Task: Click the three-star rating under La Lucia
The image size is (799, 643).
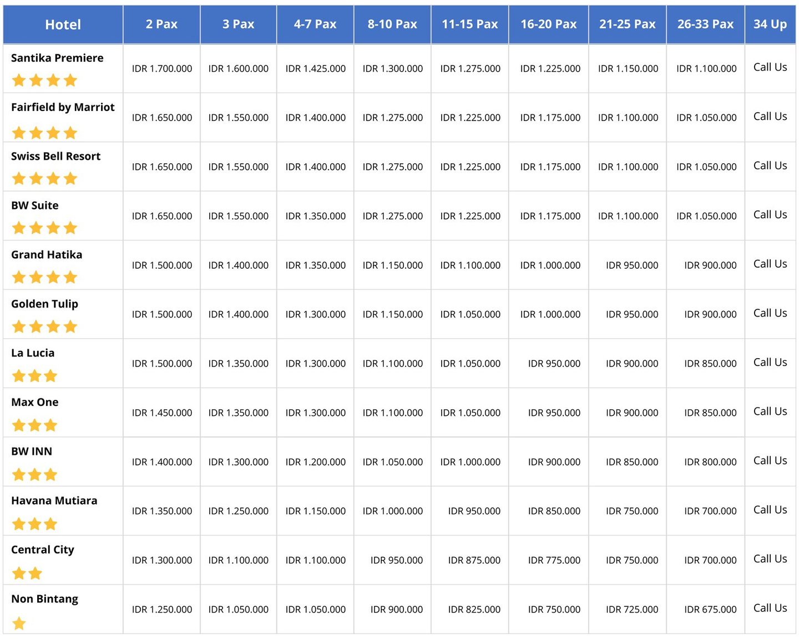Action: coord(35,376)
